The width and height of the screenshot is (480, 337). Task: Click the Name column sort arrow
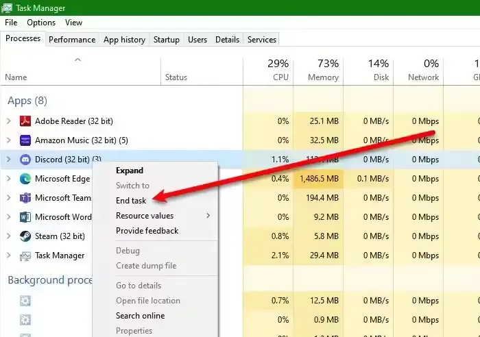(x=77, y=60)
